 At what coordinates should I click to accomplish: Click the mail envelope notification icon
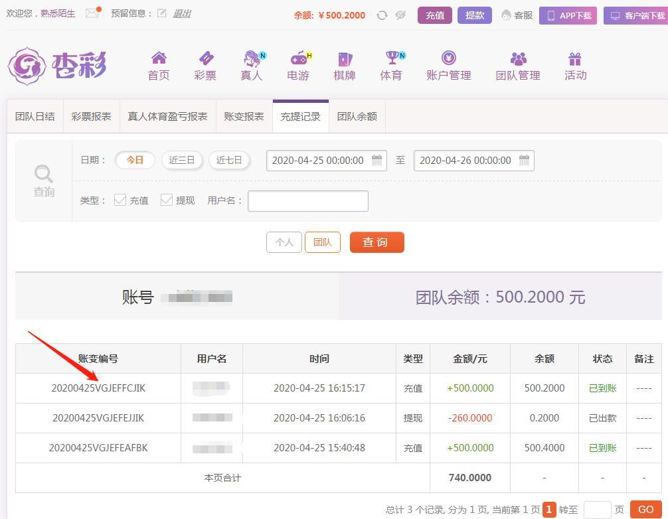coord(92,13)
